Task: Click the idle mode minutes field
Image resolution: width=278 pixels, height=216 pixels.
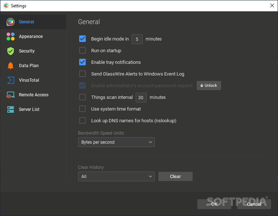Action: (x=137, y=39)
